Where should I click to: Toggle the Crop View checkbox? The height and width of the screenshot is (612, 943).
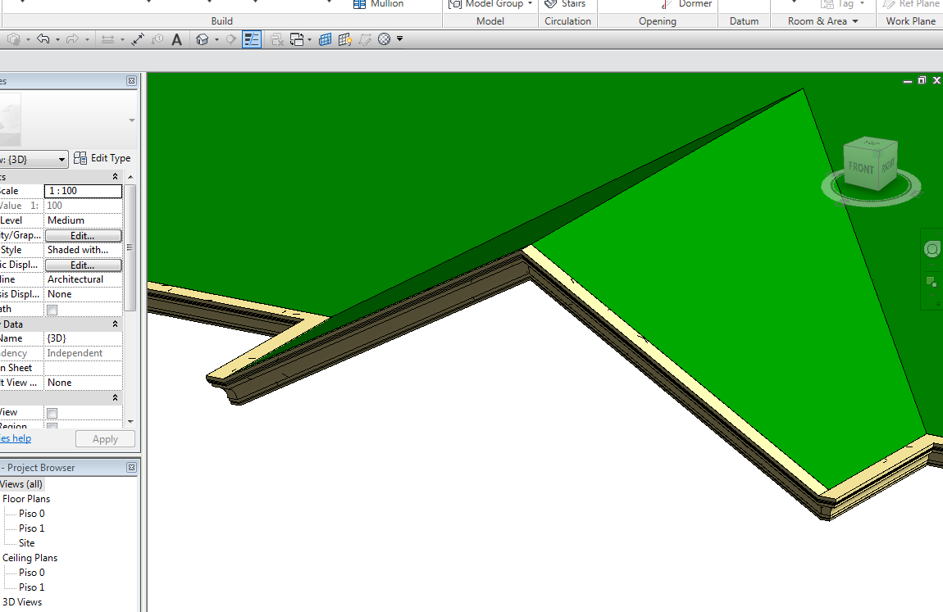tap(52, 413)
